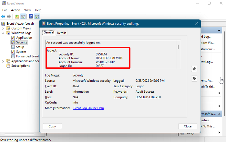The image size is (226, 142).
Task: Open the submenu arrow above Microsoft W... section
Action: [219, 106]
